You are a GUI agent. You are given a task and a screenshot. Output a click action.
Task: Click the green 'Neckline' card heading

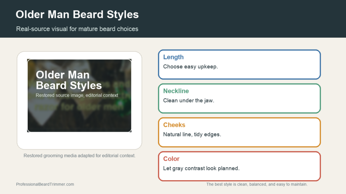(x=176, y=91)
